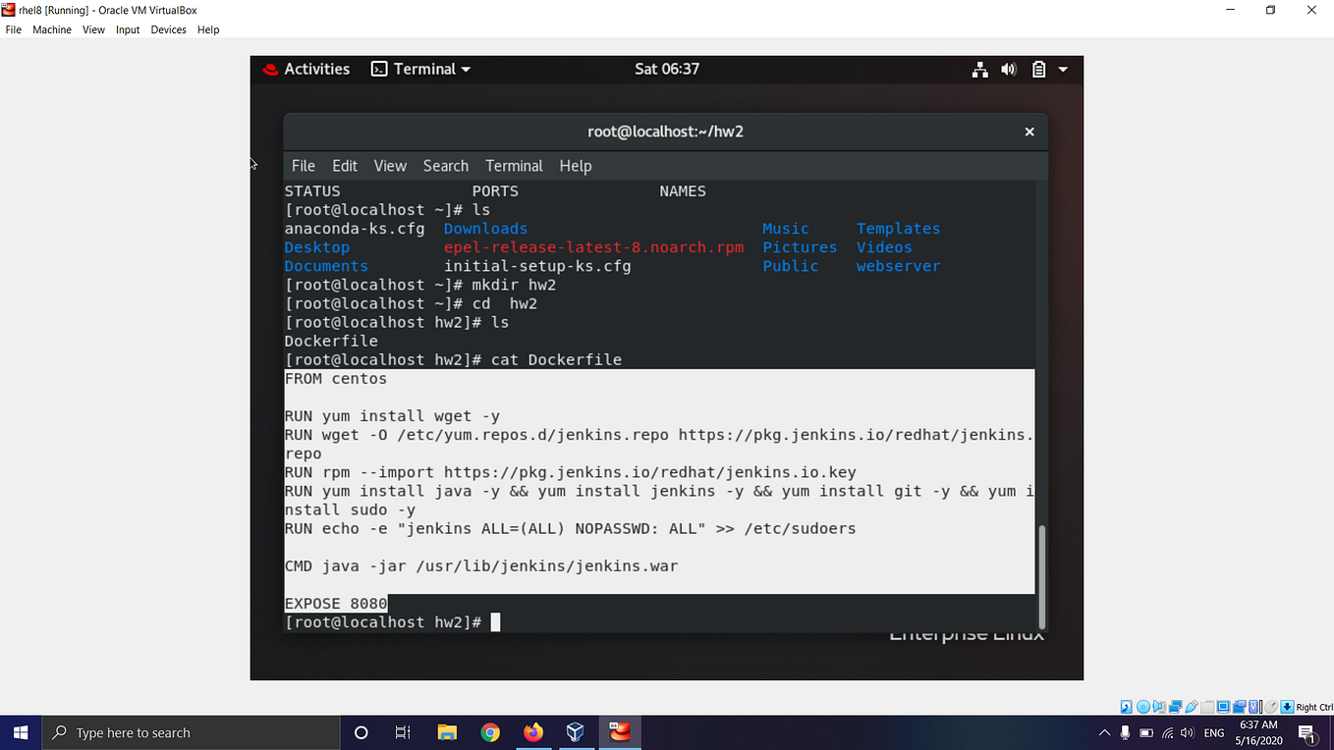Click GNOME battery icon in top bar
The height and width of the screenshot is (750, 1334).
coord(1038,69)
